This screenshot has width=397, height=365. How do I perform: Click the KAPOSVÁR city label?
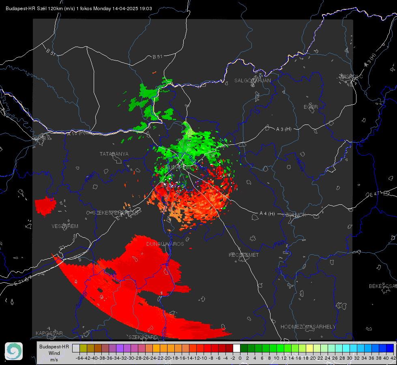click(x=49, y=333)
